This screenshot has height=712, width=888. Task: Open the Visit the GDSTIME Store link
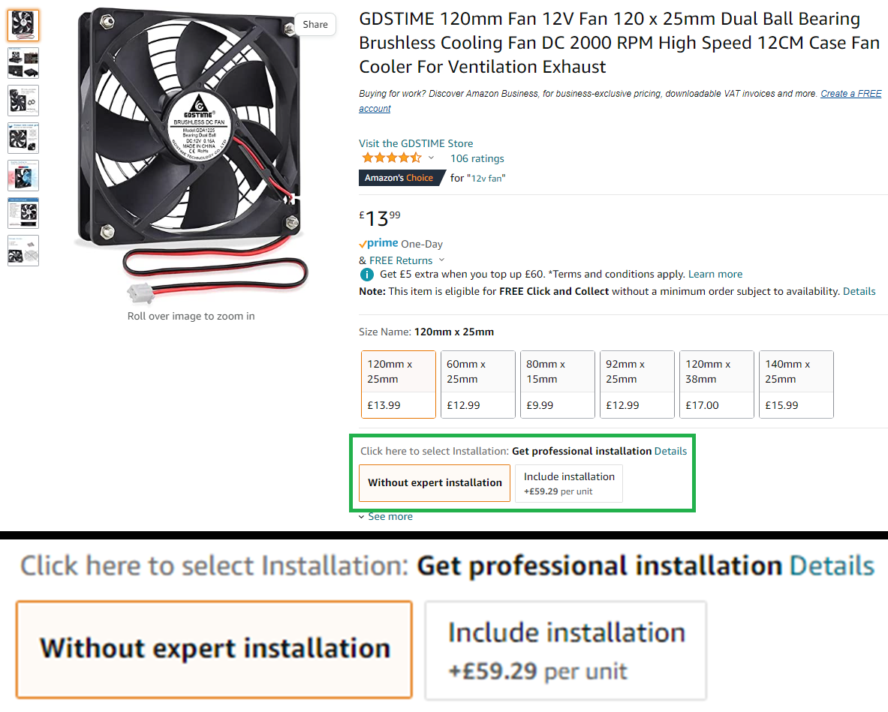click(416, 143)
